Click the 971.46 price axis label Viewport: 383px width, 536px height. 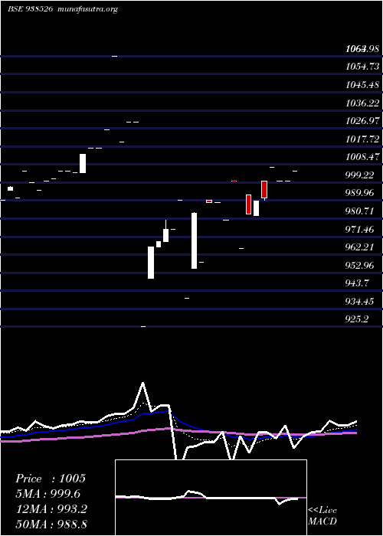[x=359, y=230]
